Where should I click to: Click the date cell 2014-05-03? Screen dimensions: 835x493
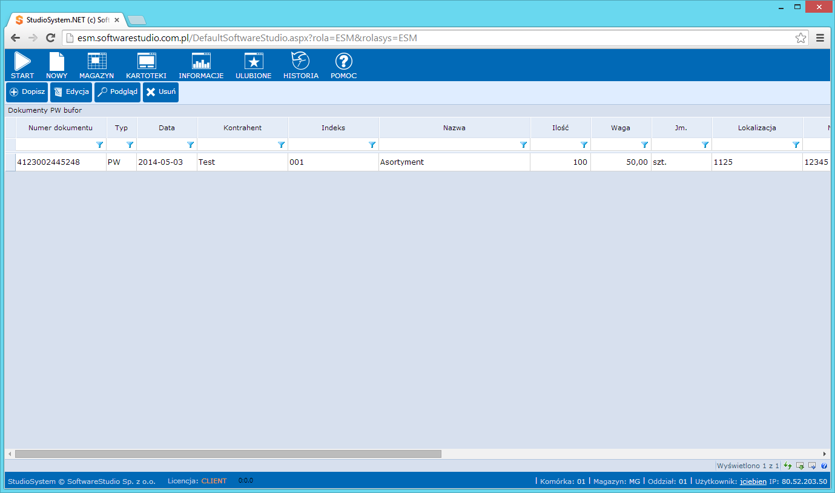point(167,162)
